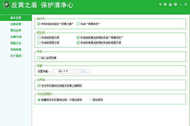This screenshot has width=190, height=126.
Task: Uncheck 在任务栏通知区域显示反黄之盾图标
Action: tap(39, 85)
